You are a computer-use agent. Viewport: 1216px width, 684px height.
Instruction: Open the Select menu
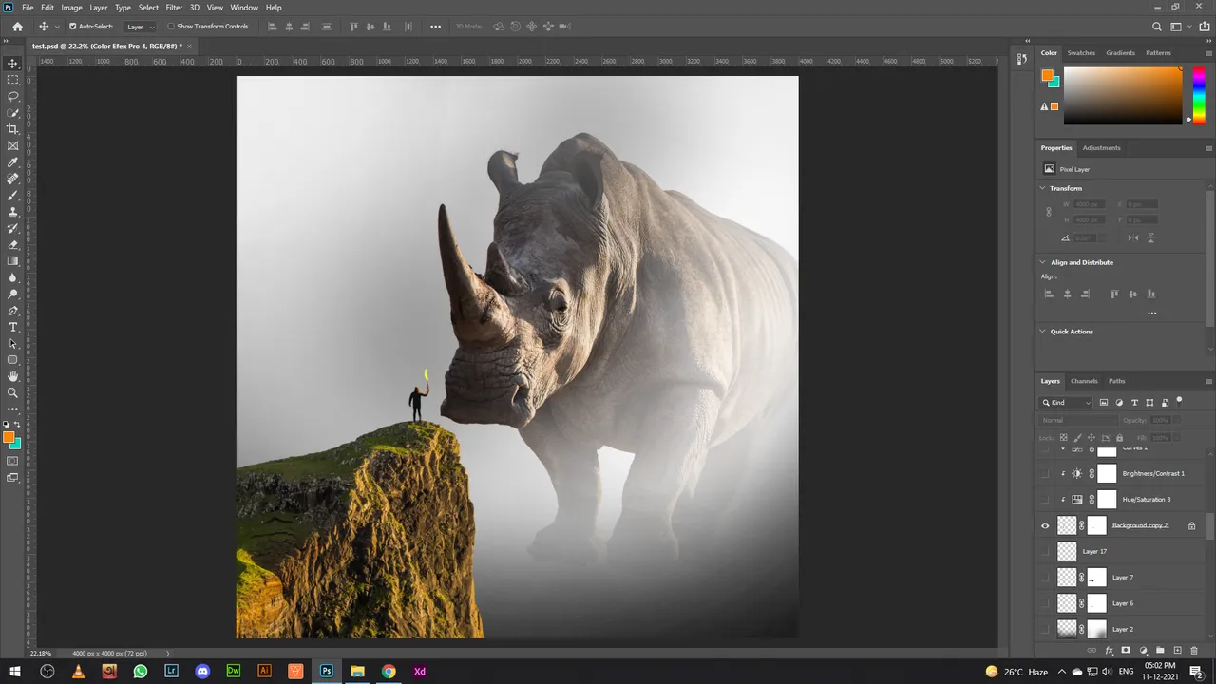pyautogui.click(x=148, y=8)
